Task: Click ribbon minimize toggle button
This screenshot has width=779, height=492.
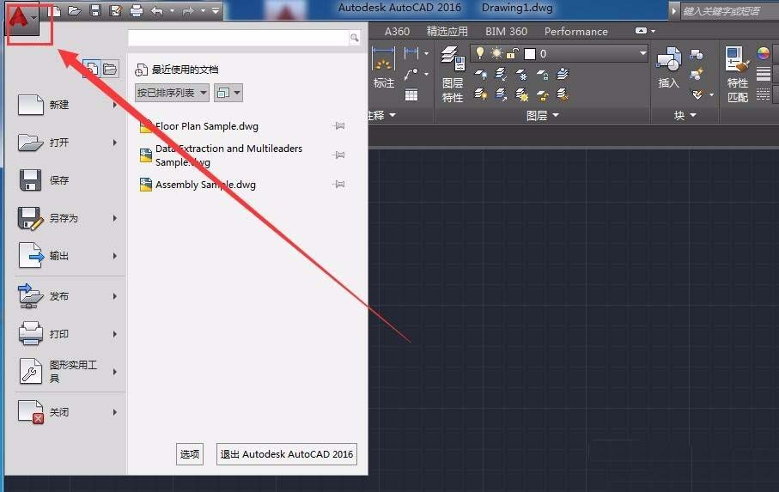Action: coord(641,31)
